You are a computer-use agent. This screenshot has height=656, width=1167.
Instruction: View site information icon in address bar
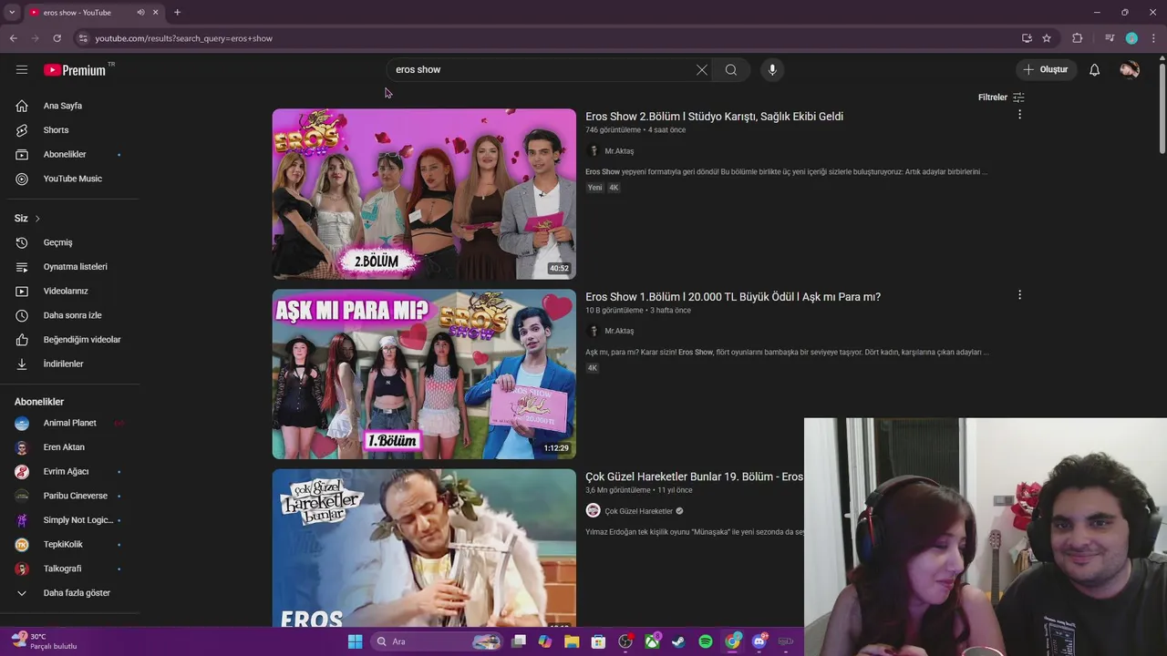82,38
